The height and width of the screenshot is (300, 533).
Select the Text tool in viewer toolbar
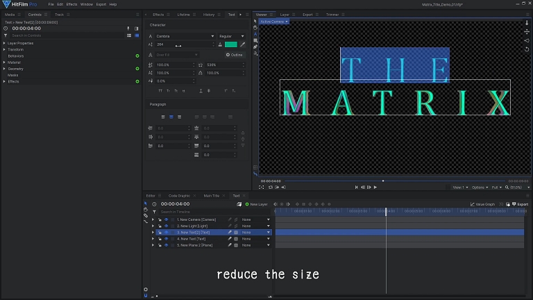256,35
